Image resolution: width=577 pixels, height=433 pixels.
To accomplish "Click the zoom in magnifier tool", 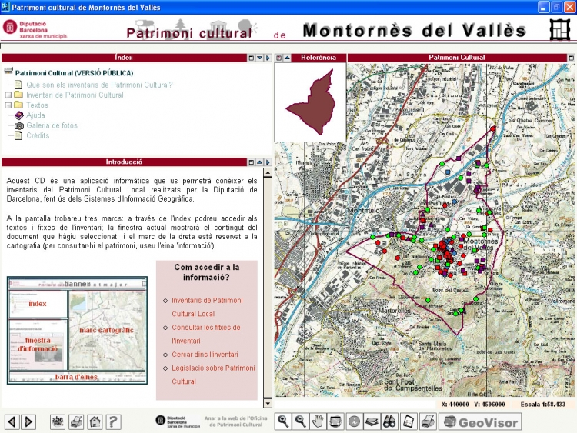I will click(x=283, y=421).
